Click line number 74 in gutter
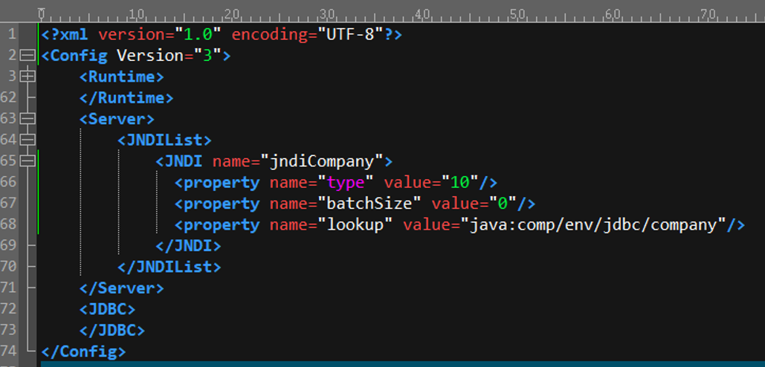765x367 pixels. coord(9,351)
